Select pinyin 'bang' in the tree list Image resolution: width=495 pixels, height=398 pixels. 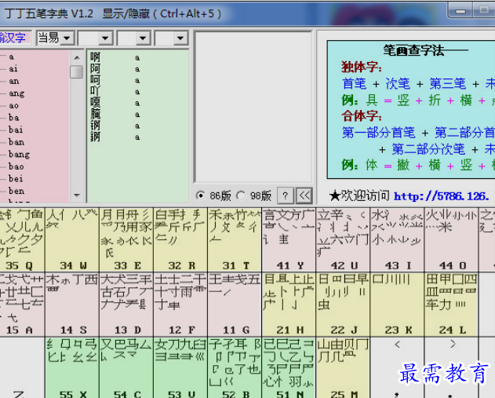pyautogui.click(x=19, y=155)
